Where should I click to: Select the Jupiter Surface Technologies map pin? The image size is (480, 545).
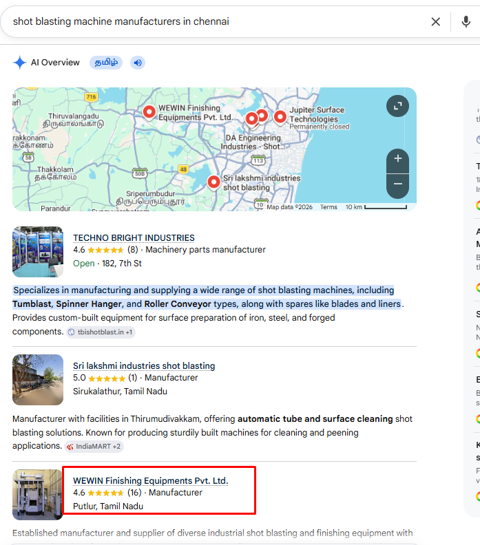point(280,117)
